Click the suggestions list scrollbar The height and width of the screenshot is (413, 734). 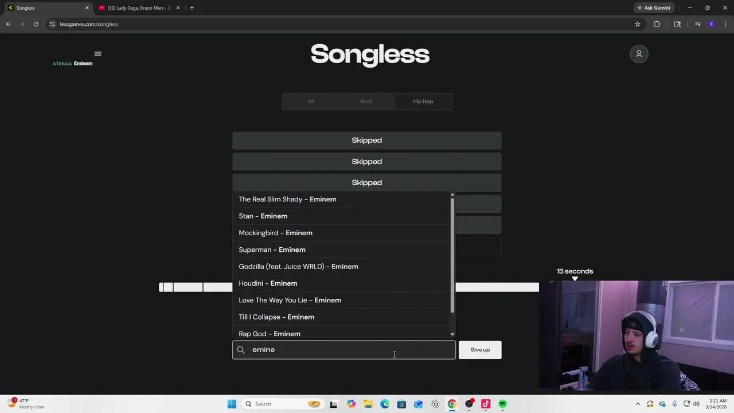[452, 255]
